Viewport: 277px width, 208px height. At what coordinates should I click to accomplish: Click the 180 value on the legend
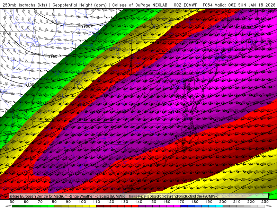point(195,202)
